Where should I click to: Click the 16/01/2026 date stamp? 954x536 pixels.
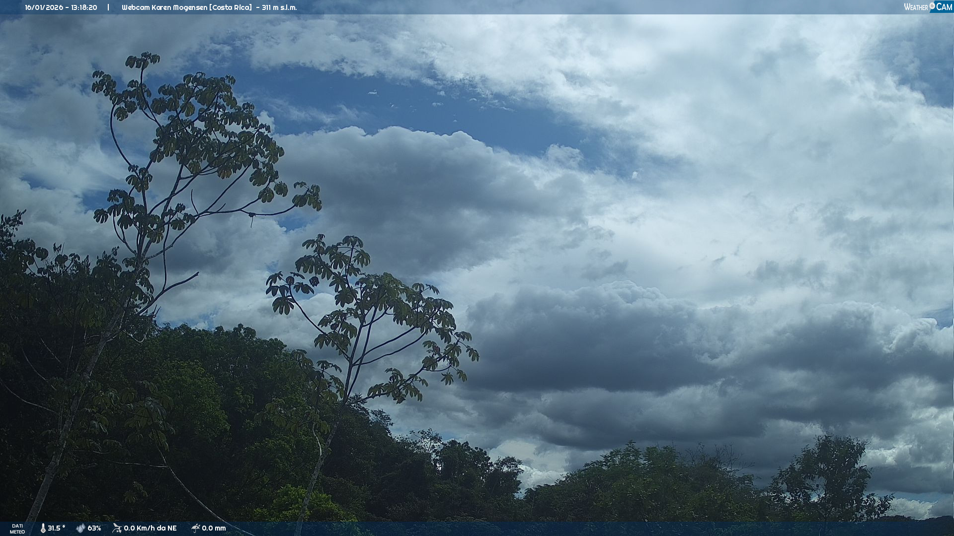click(x=44, y=7)
